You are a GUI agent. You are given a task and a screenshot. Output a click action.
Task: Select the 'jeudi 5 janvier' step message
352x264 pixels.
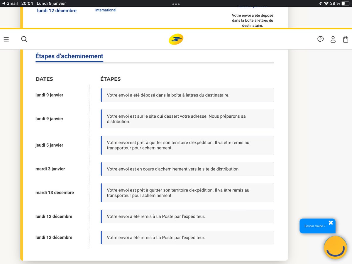click(187, 145)
